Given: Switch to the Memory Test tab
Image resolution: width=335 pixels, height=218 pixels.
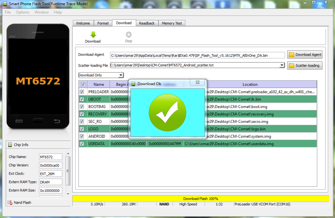Looking at the screenshot, I should click(x=172, y=23).
